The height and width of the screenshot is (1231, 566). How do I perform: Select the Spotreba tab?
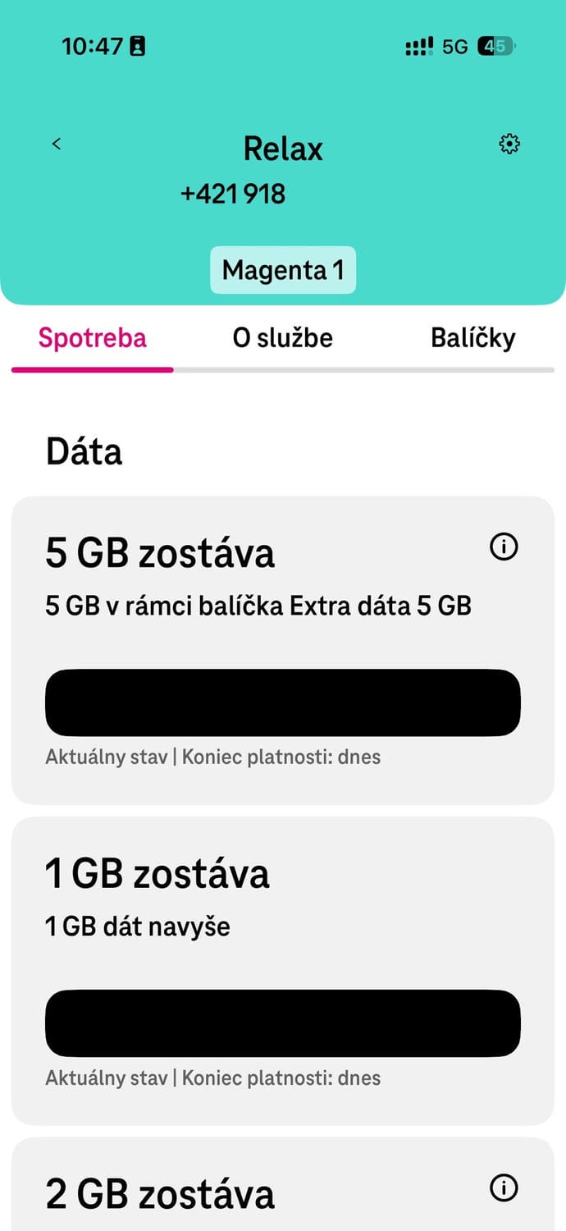click(92, 337)
